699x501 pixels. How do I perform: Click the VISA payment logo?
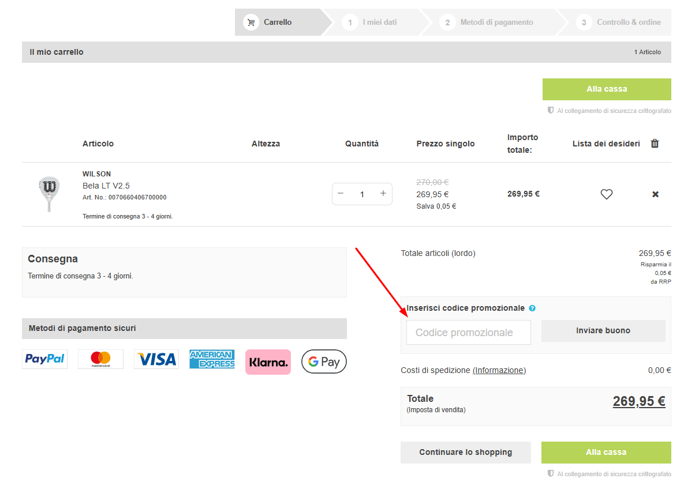click(x=156, y=359)
